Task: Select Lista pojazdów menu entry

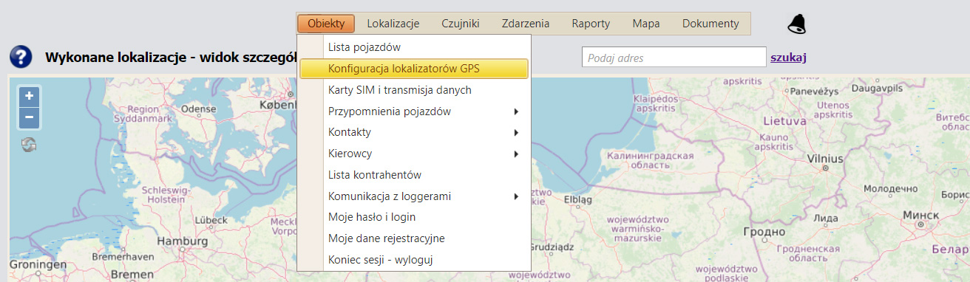Action: (x=414, y=47)
